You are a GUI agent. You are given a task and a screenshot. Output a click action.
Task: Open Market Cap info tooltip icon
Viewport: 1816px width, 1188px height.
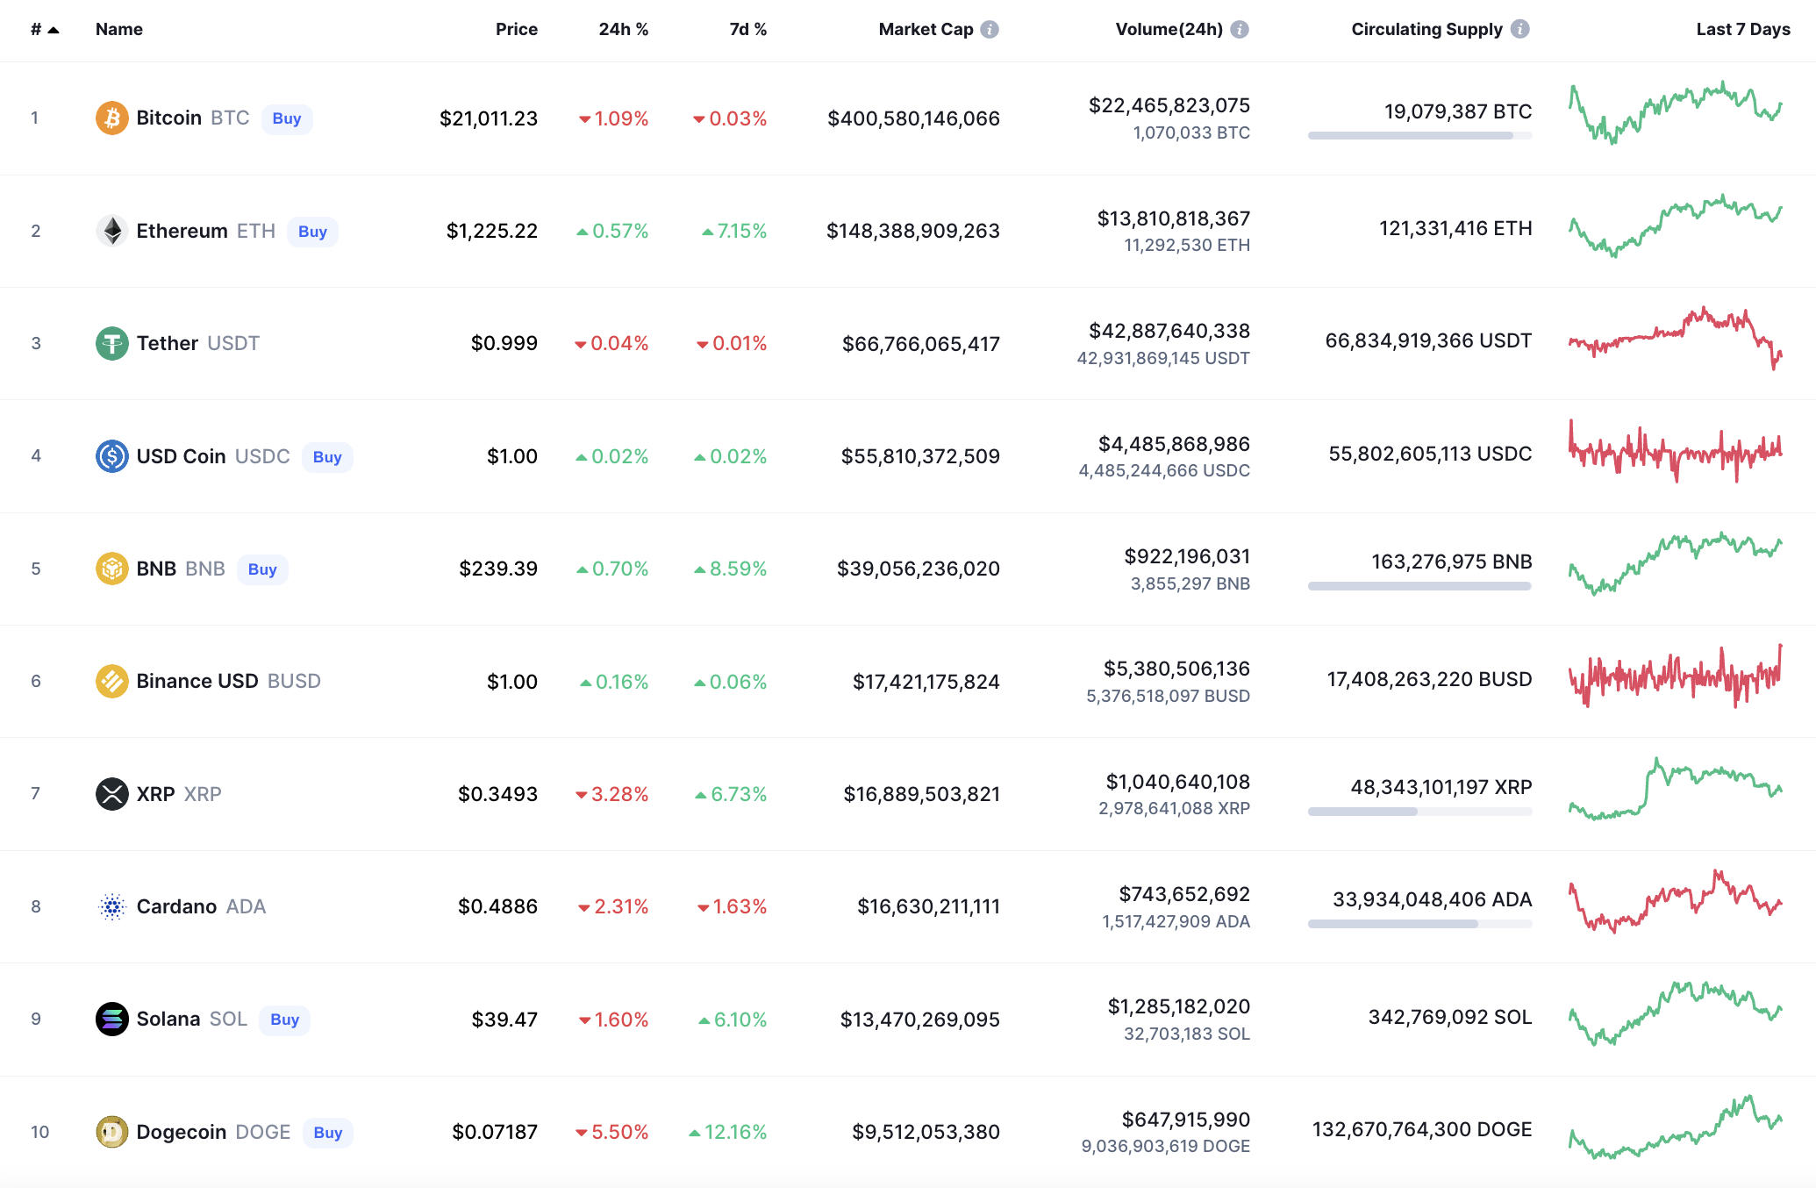click(x=990, y=29)
